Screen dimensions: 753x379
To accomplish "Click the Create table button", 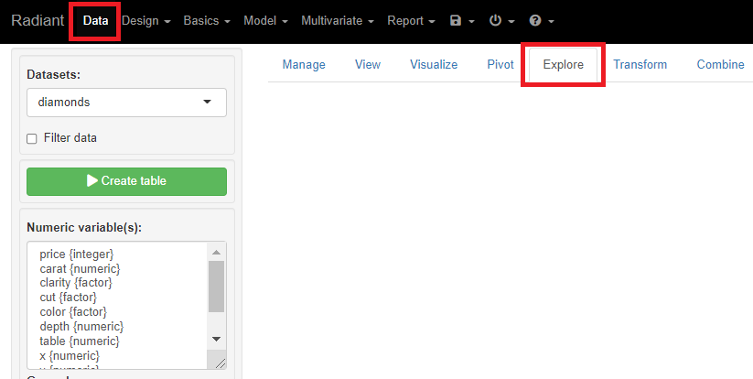I will pyautogui.click(x=126, y=181).
